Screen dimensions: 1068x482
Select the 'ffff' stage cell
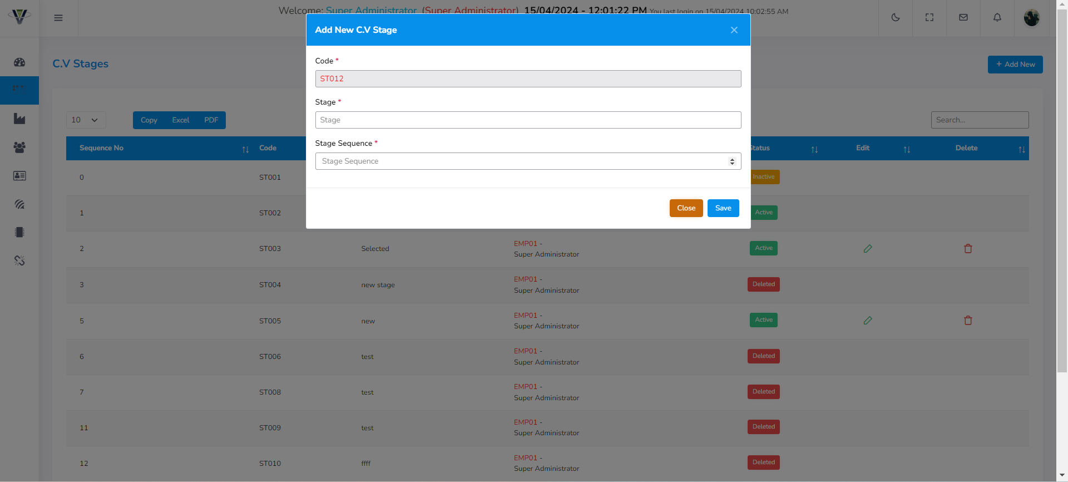coord(365,464)
